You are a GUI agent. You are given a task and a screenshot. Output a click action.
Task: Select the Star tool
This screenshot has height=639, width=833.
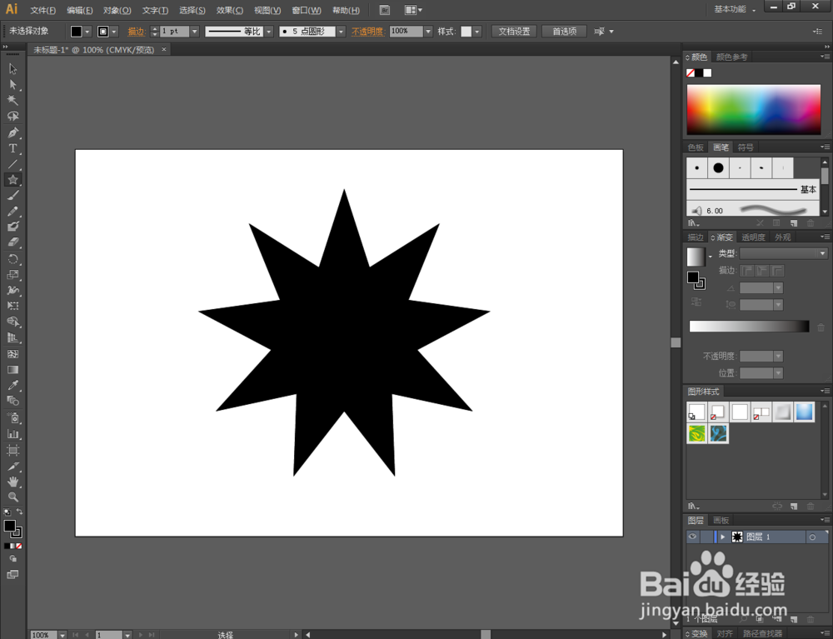[12, 179]
